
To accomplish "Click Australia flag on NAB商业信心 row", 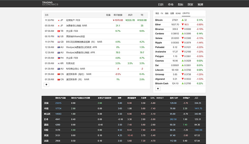I will tap(59, 69).
